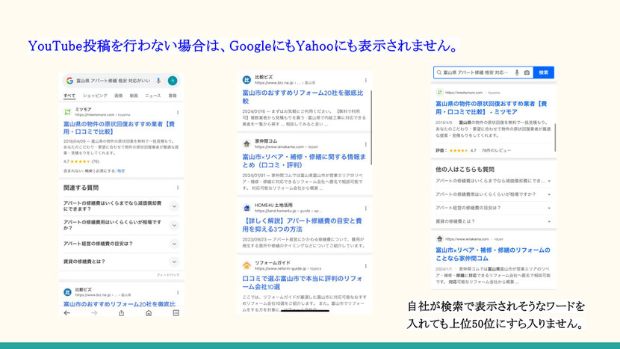
Task: Switch to the 画像 tab
Action: tap(119, 96)
